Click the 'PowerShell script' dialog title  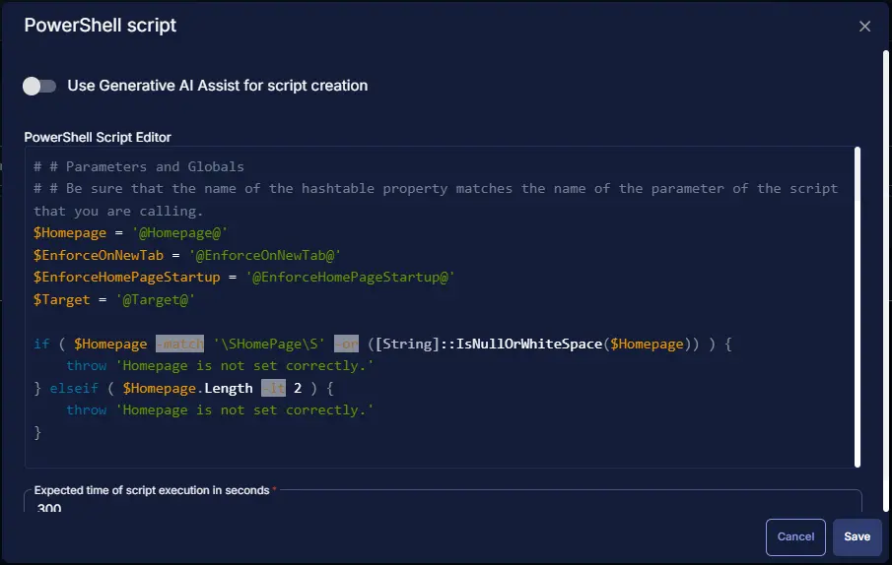(101, 26)
